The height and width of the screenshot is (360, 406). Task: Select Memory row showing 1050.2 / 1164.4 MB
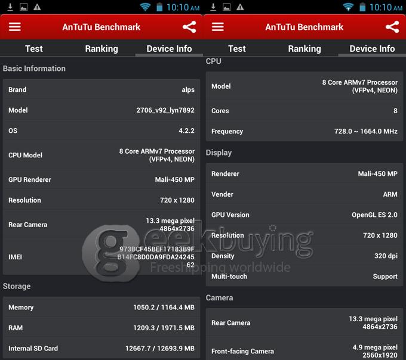pos(101,308)
